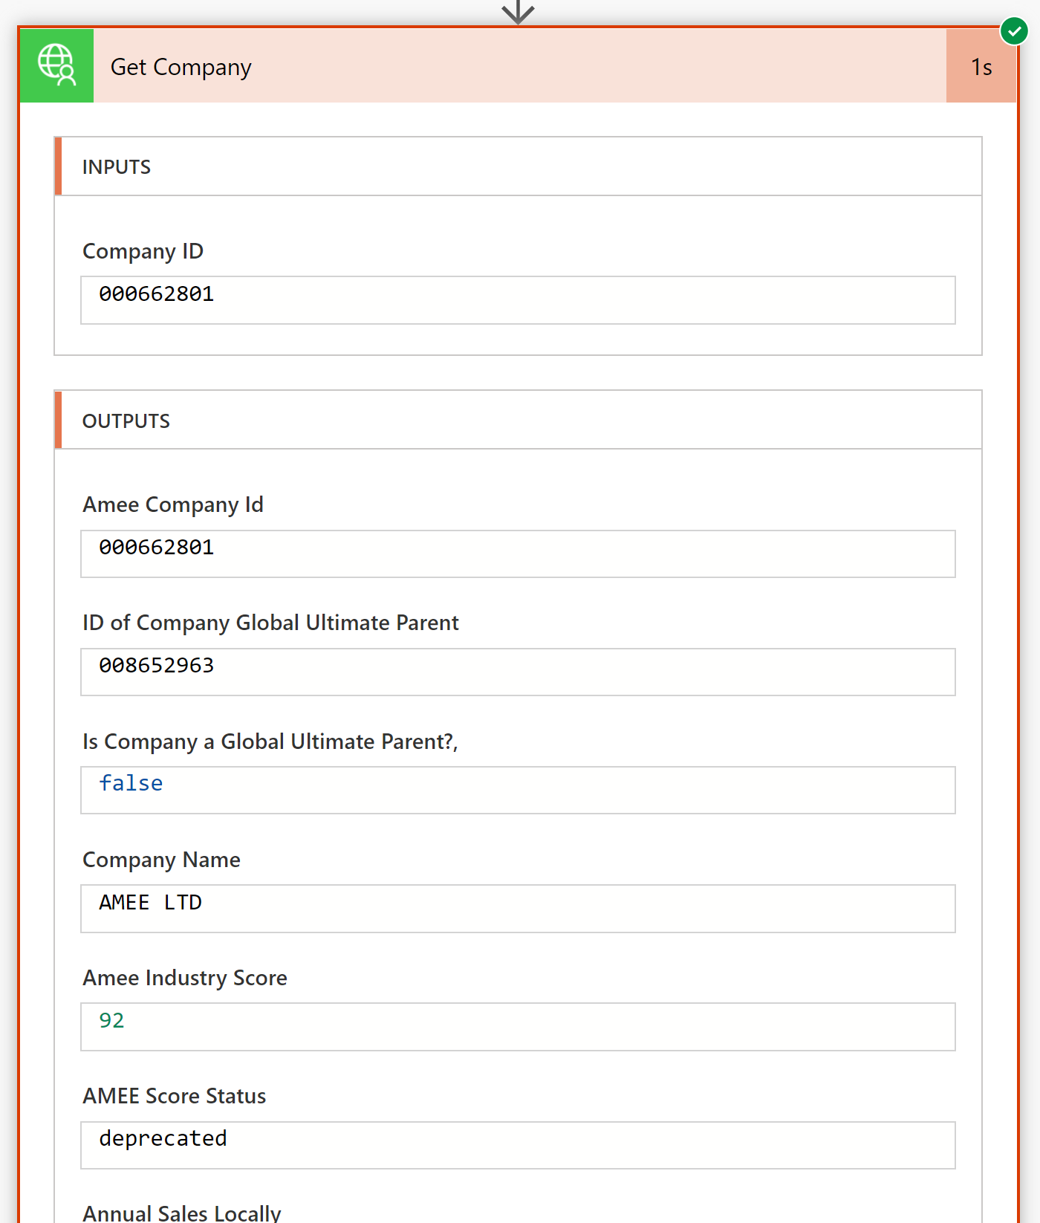Click the ID of Company Global Ultimate Parent label
Image resolution: width=1040 pixels, height=1223 pixels.
coord(270,623)
